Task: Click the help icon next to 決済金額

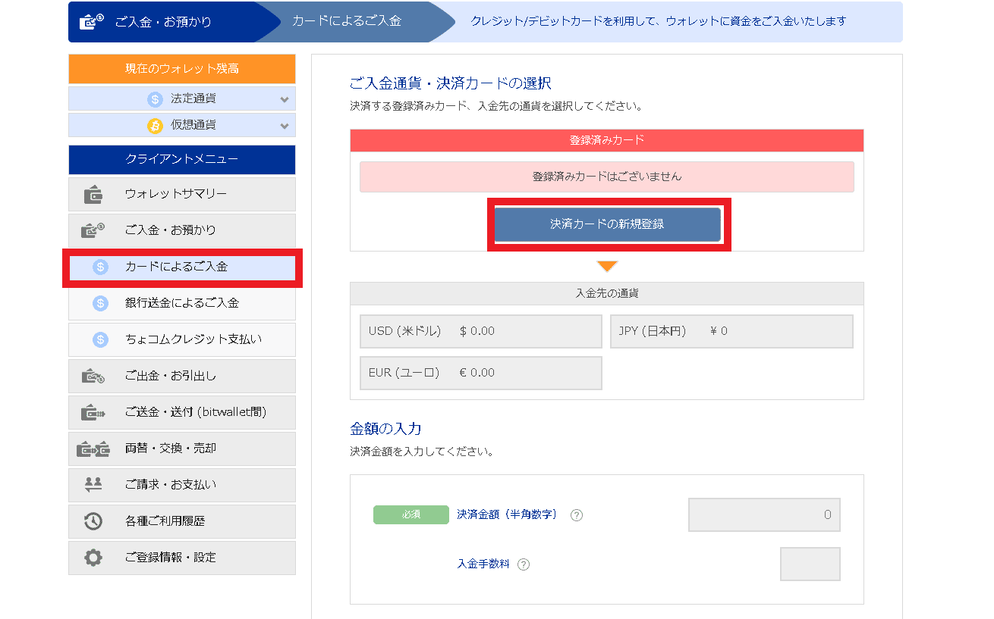Action: [576, 515]
